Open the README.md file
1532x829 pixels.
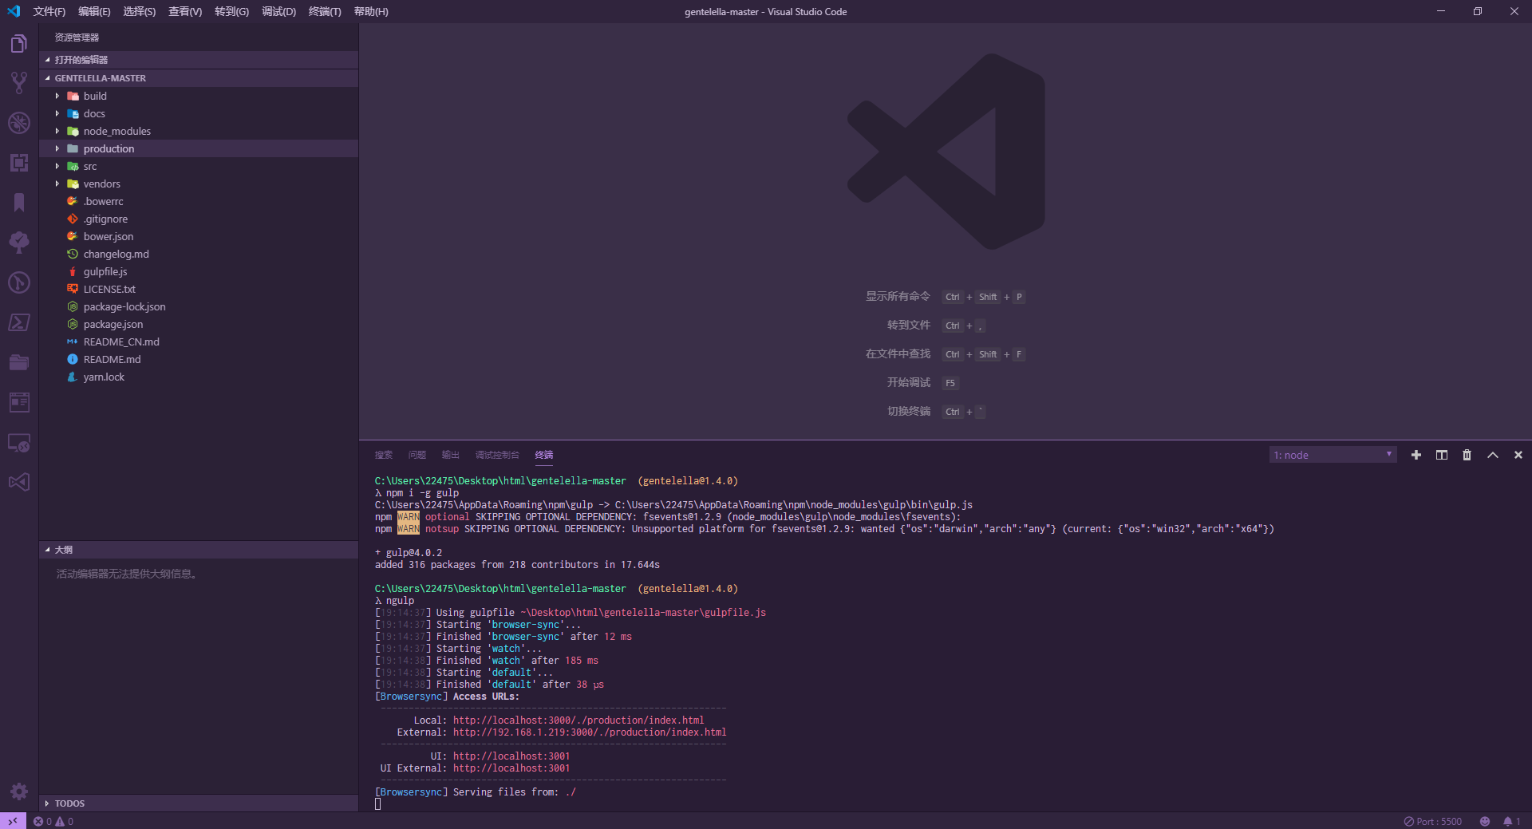(199, 359)
